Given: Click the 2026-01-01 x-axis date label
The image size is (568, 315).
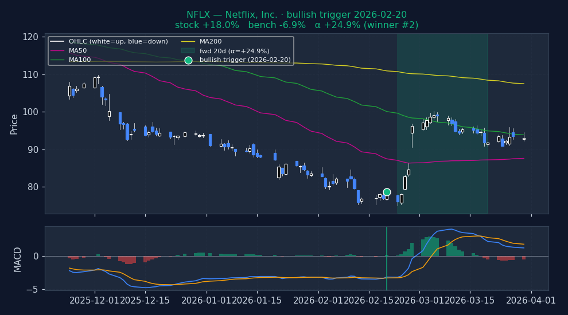Looking at the screenshot, I should click(206, 301).
